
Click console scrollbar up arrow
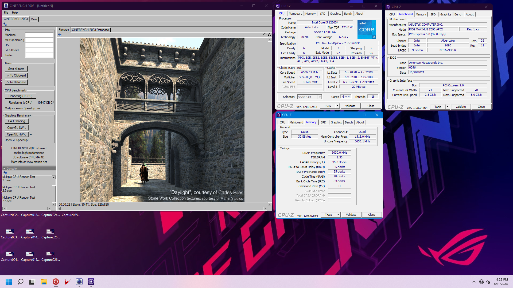(x=54, y=177)
